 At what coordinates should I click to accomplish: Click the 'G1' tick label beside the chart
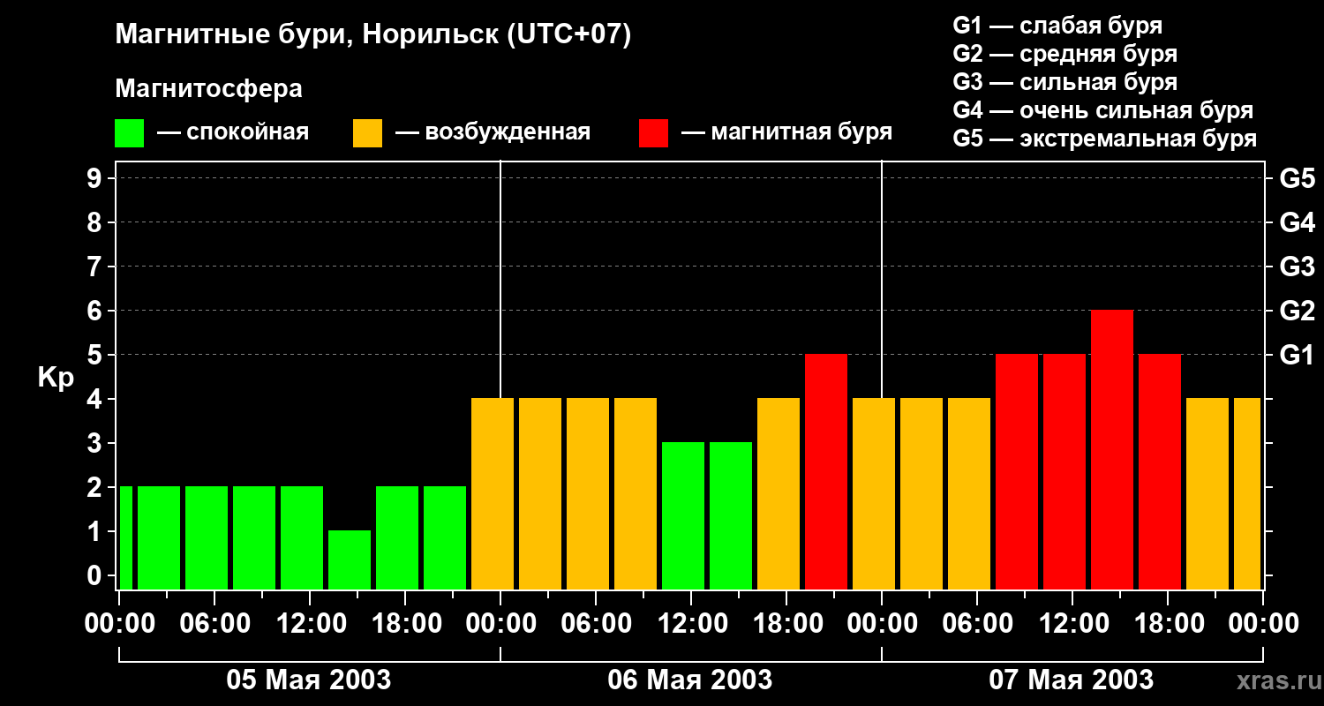coord(1298,355)
